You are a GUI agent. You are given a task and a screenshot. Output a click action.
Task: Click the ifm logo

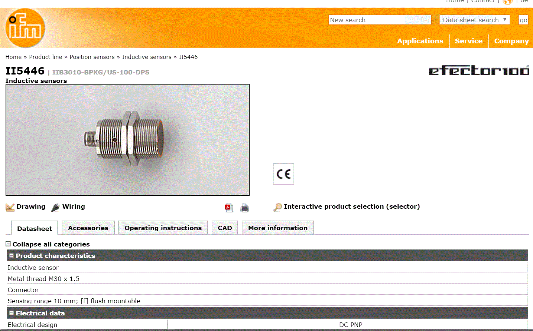pyautogui.click(x=25, y=28)
